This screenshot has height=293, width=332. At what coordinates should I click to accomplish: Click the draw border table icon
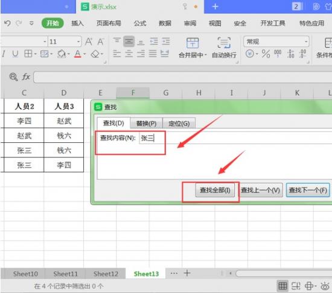45,54
